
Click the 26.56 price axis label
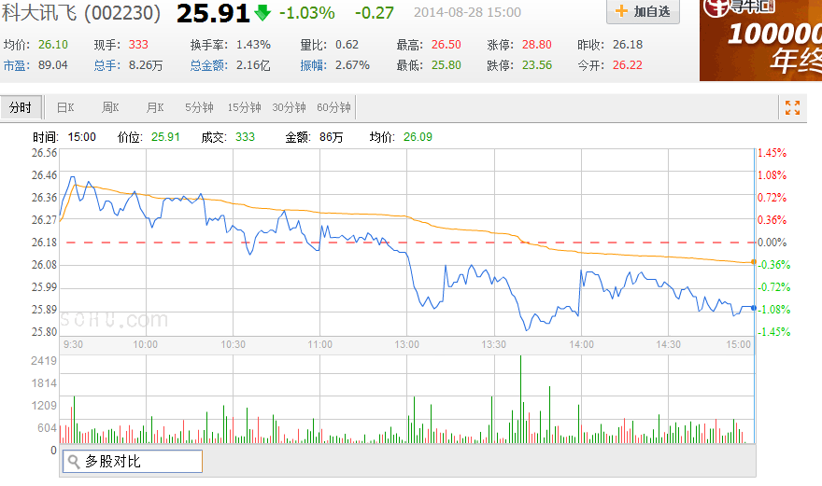click(44, 153)
